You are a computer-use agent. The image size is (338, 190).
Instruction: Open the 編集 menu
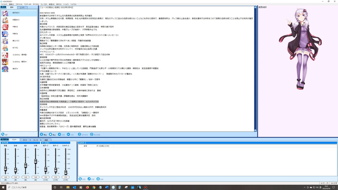(x=11, y=4)
